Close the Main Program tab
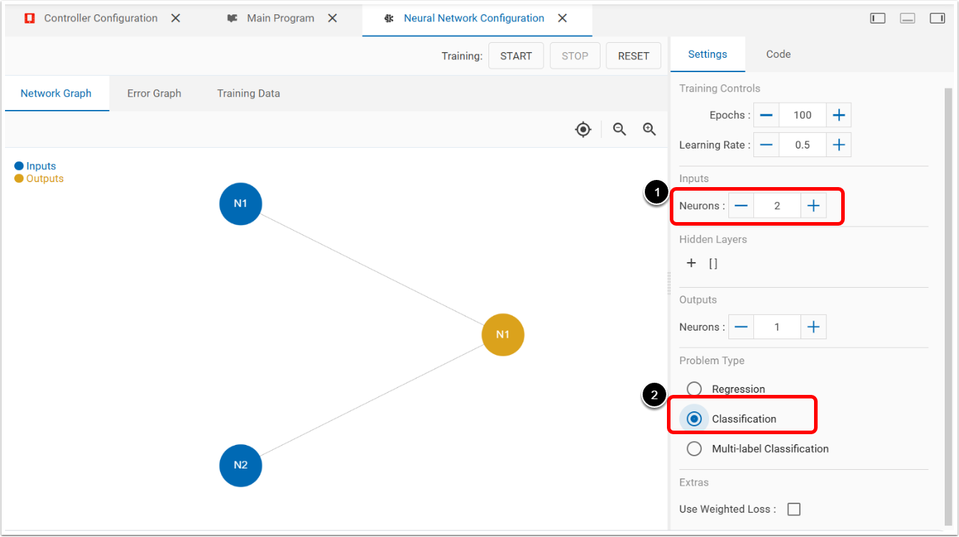Image resolution: width=959 pixels, height=537 pixels. point(332,19)
